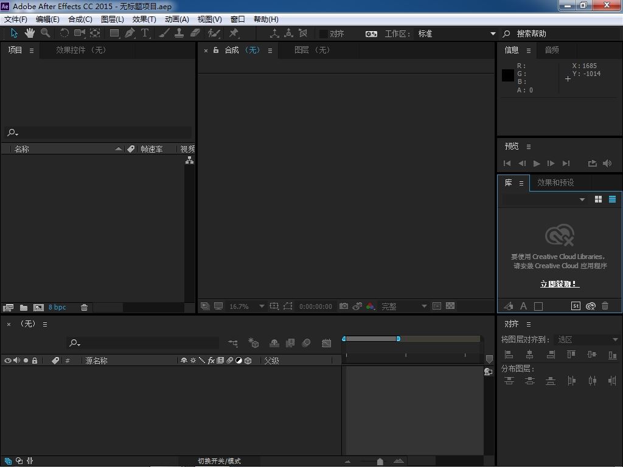Open the project flowchart view icon

pos(190,160)
